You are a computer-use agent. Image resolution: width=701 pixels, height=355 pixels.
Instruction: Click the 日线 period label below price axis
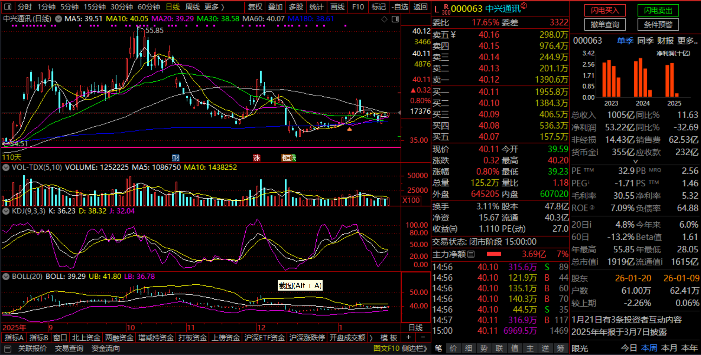(x=416, y=327)
